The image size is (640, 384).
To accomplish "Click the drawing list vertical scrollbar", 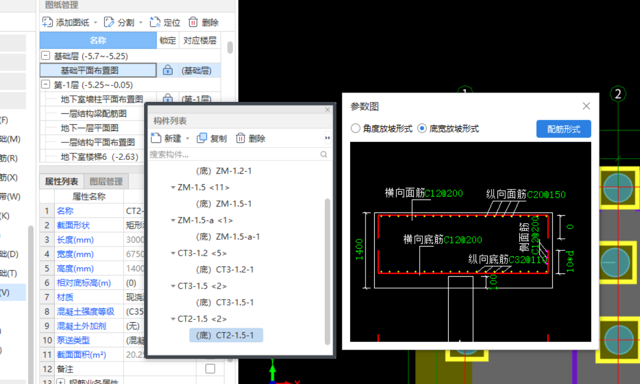I will tap(230, 47).
